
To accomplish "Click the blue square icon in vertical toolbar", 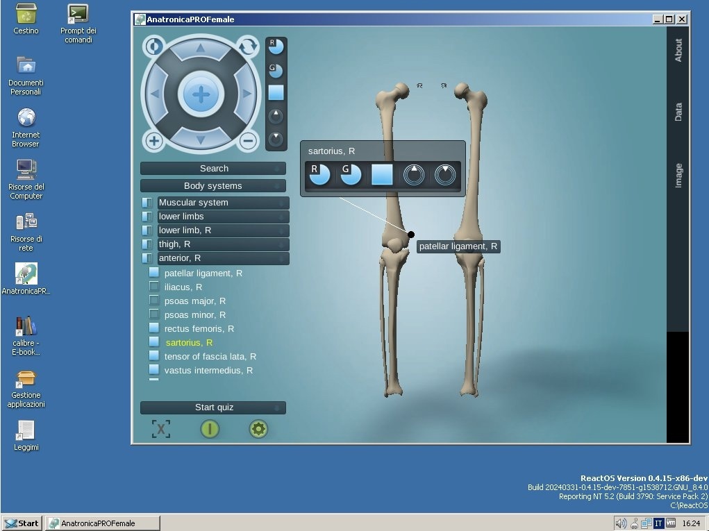I will 276,92.
